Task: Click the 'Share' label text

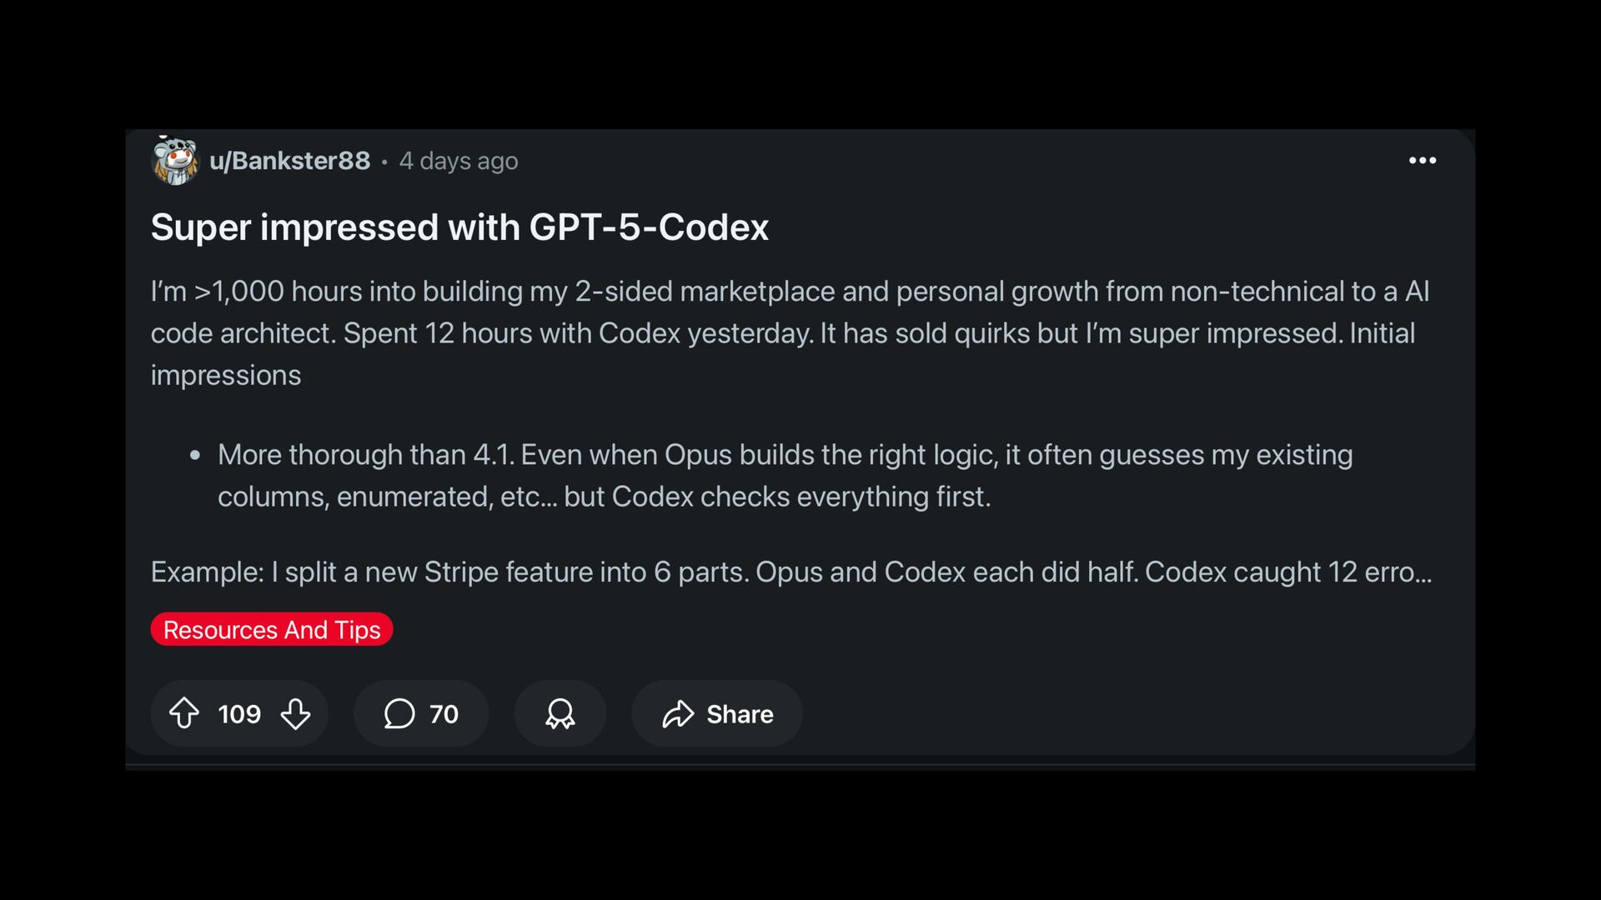Action: tap(740, 713)
